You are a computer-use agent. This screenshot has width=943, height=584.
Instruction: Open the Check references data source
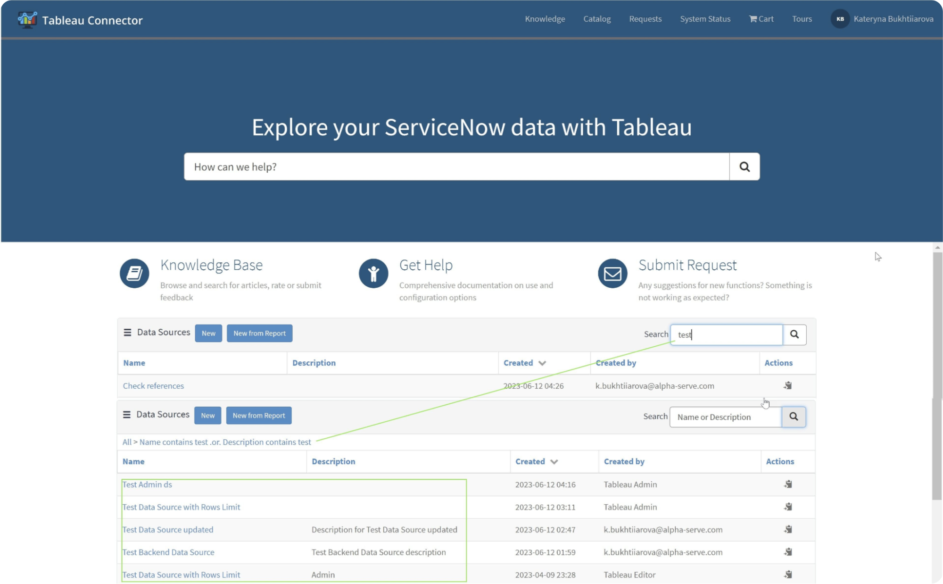(x=154, y=386)
